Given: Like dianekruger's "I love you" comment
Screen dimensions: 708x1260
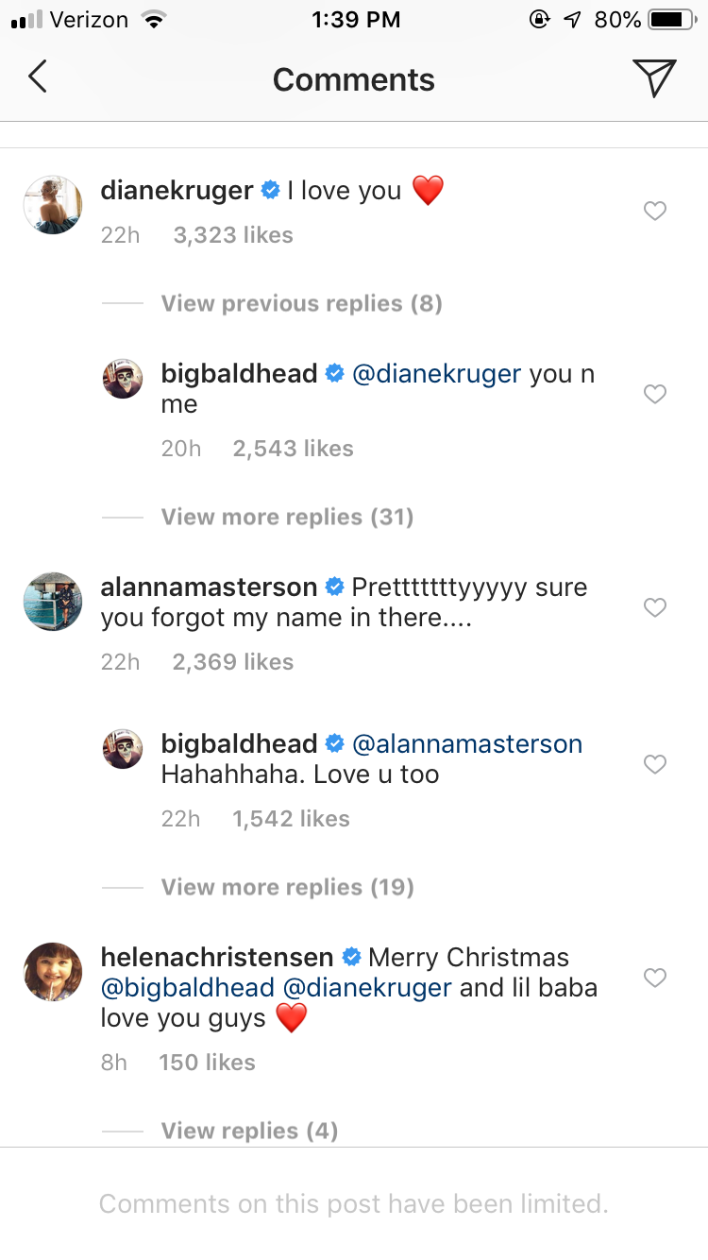Looking at the screenshot, I should 654,212.
